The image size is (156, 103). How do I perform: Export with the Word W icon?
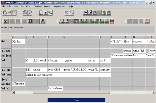tap(46, 13)
